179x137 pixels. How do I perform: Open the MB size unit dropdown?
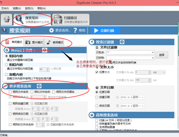coord(159,72)
